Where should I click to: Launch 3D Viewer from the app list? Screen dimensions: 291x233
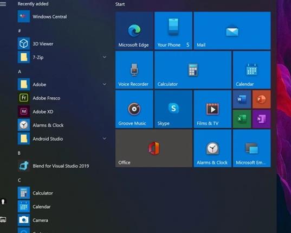point(63,43)
